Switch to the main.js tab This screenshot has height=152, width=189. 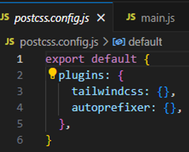151,17
